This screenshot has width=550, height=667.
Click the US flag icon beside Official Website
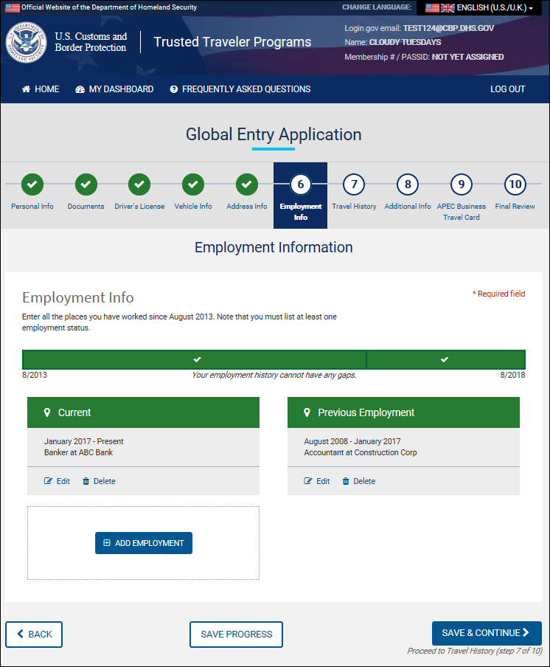coord(13,7)
